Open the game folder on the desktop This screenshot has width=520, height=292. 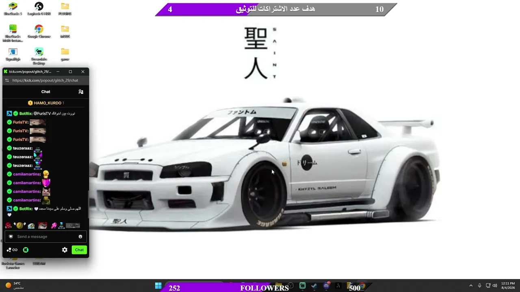65,54
